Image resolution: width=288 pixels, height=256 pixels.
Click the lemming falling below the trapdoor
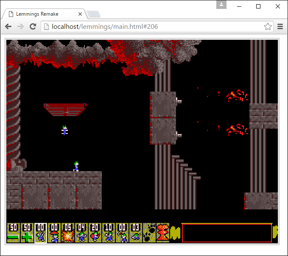[64, 131]
